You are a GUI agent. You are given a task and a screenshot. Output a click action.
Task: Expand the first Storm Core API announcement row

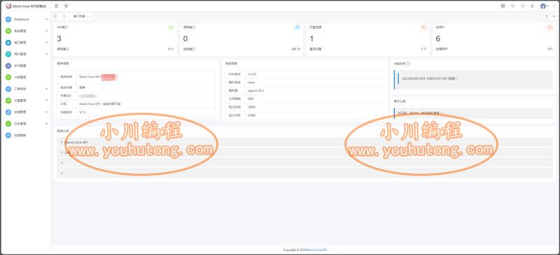(304, 142)
